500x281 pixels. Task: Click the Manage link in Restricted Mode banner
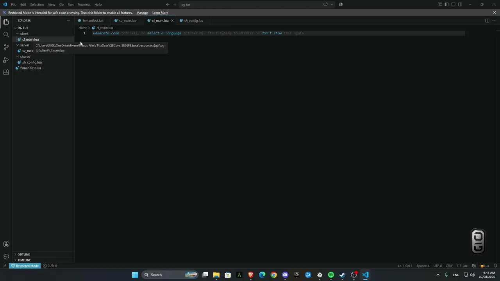142,12
